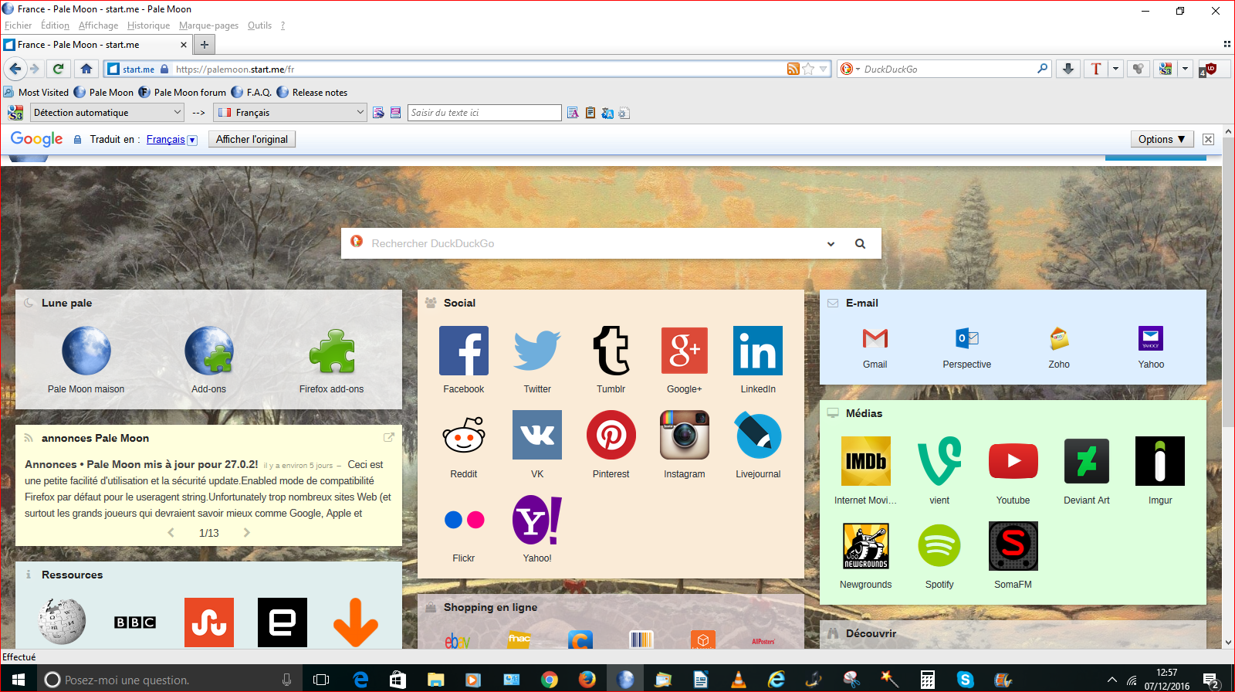The height and width of the screenshot is (692, 1235).
Task: Click the Rechercher DuckDuckGo search field
Action: click(x=594, y=243)
